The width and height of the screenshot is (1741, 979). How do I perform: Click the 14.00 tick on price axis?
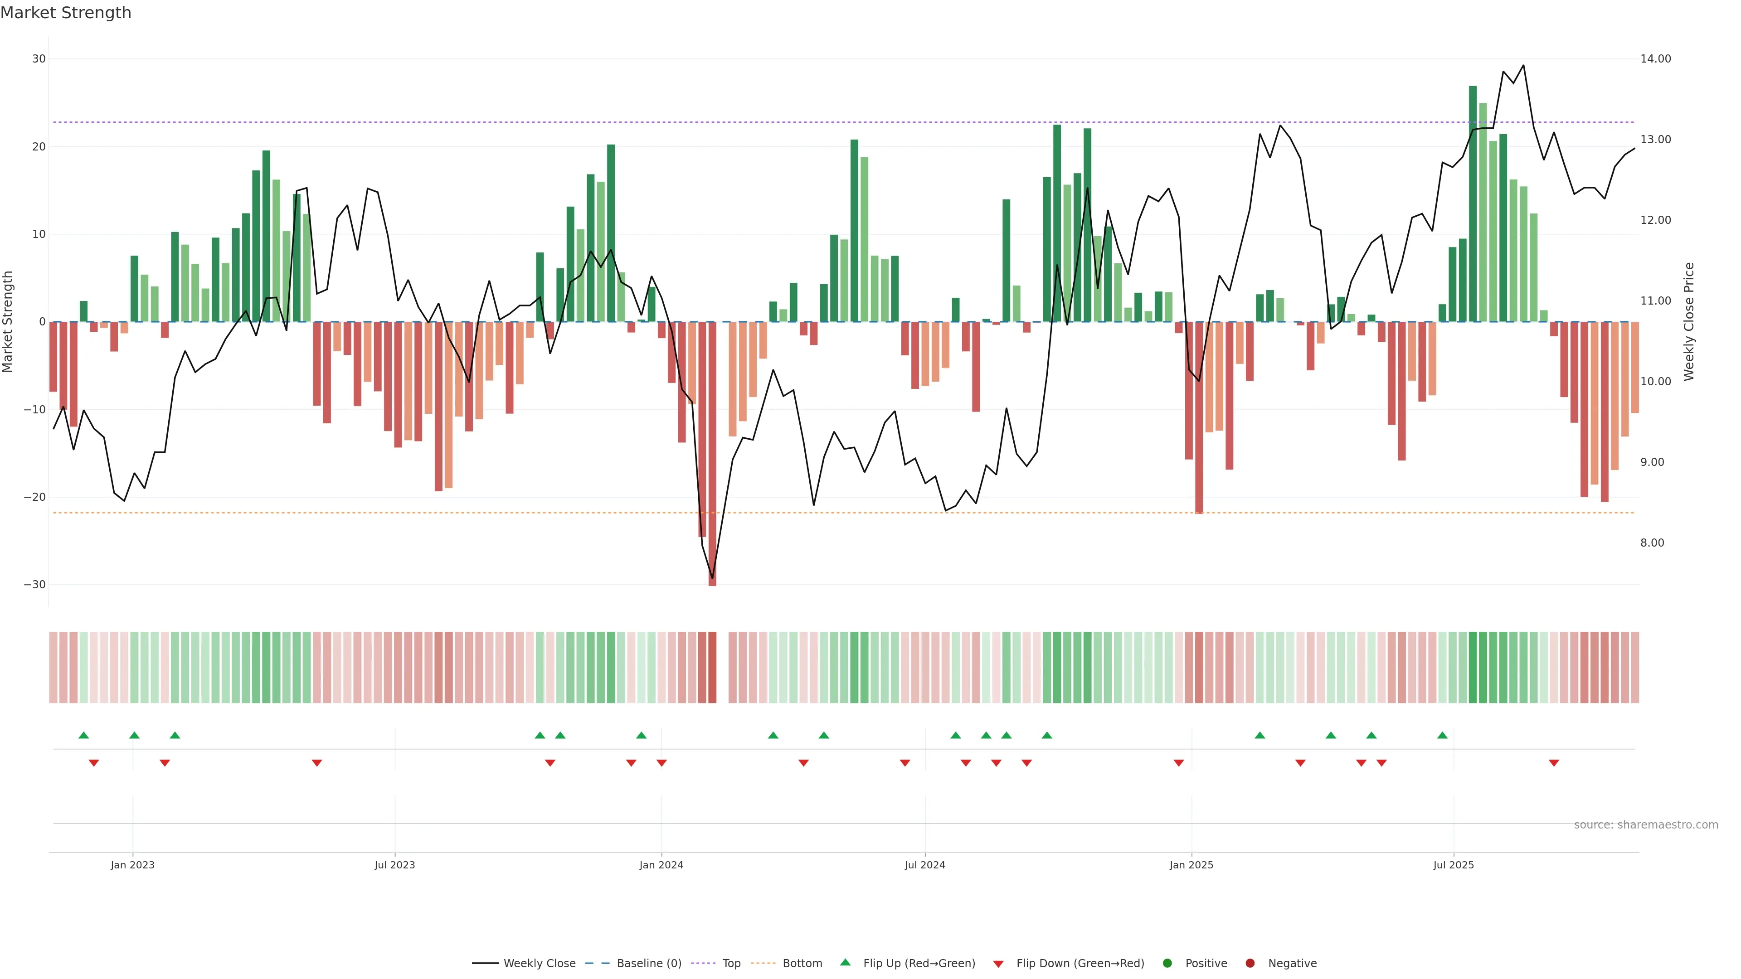(x=1655, y=59)
